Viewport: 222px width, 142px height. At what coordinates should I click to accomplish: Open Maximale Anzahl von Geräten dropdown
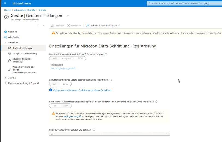click(109, 134)
